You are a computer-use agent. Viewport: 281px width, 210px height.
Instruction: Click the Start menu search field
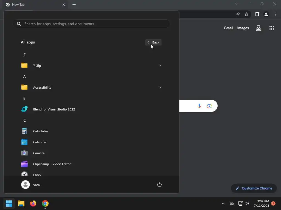91,24
